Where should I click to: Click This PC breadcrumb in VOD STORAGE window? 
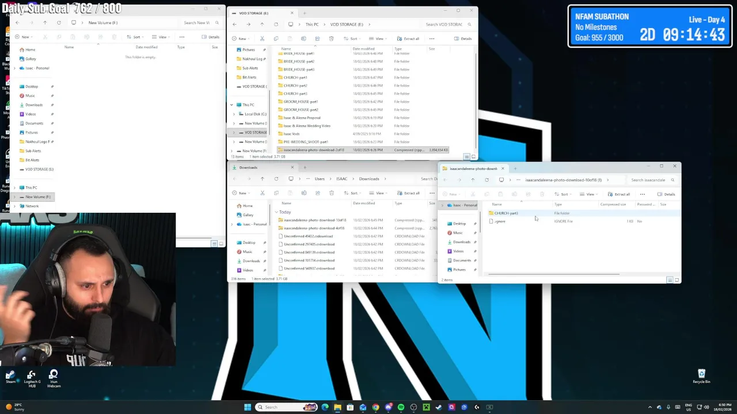(x=311, y=24)
